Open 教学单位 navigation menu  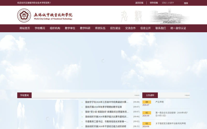70,28
